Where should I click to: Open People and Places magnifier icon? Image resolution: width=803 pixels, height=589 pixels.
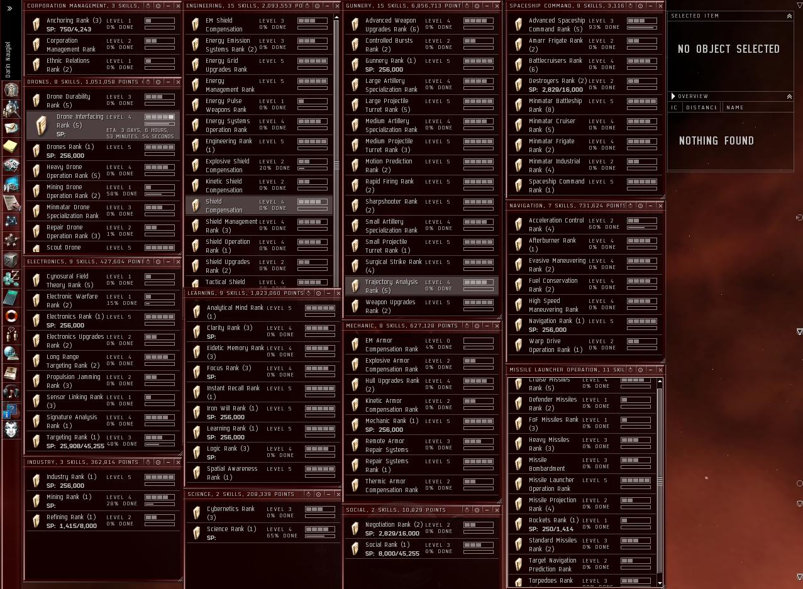(11, 109)
